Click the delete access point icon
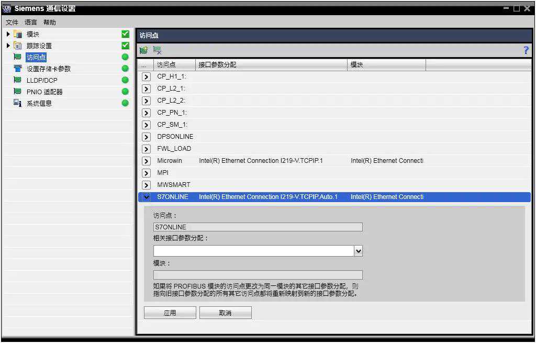Image resolution: width=536 pixels, height=343 pixels. 157,50
